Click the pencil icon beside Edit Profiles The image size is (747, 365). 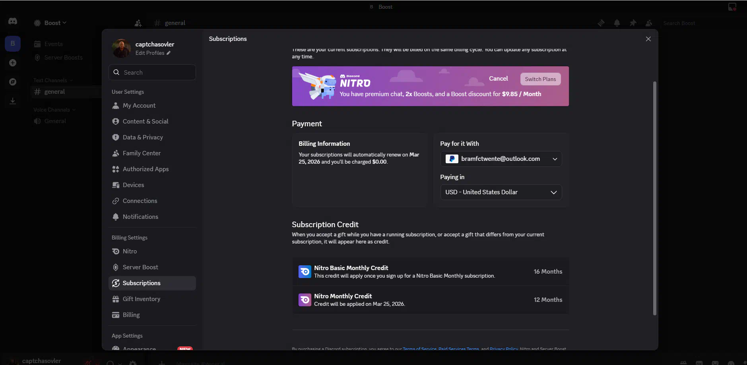pyautogui.click(x=169, y=53)
